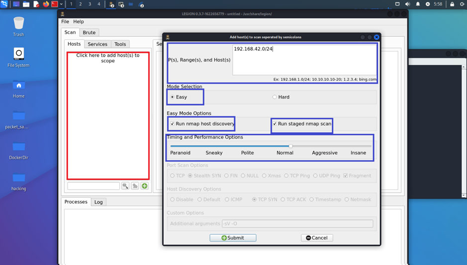The image size is (467, 265).
Task: Click 'Click here to add host(s) to scope'
Action: [x=108, y=58]
